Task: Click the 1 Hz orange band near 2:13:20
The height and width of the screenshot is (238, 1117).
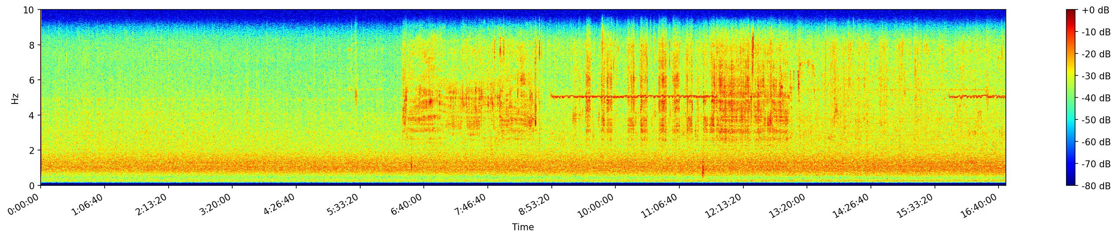Action: 168,166
